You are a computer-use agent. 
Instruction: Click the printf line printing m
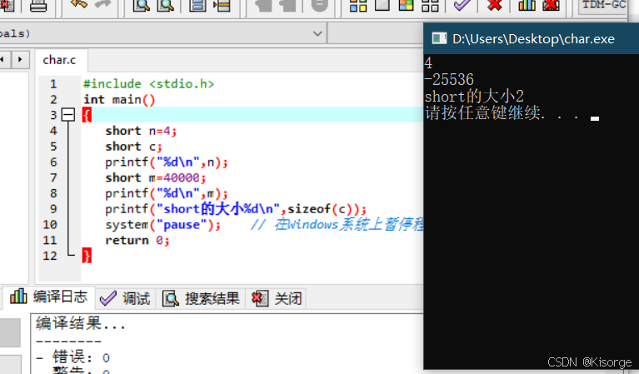(167, 193)
